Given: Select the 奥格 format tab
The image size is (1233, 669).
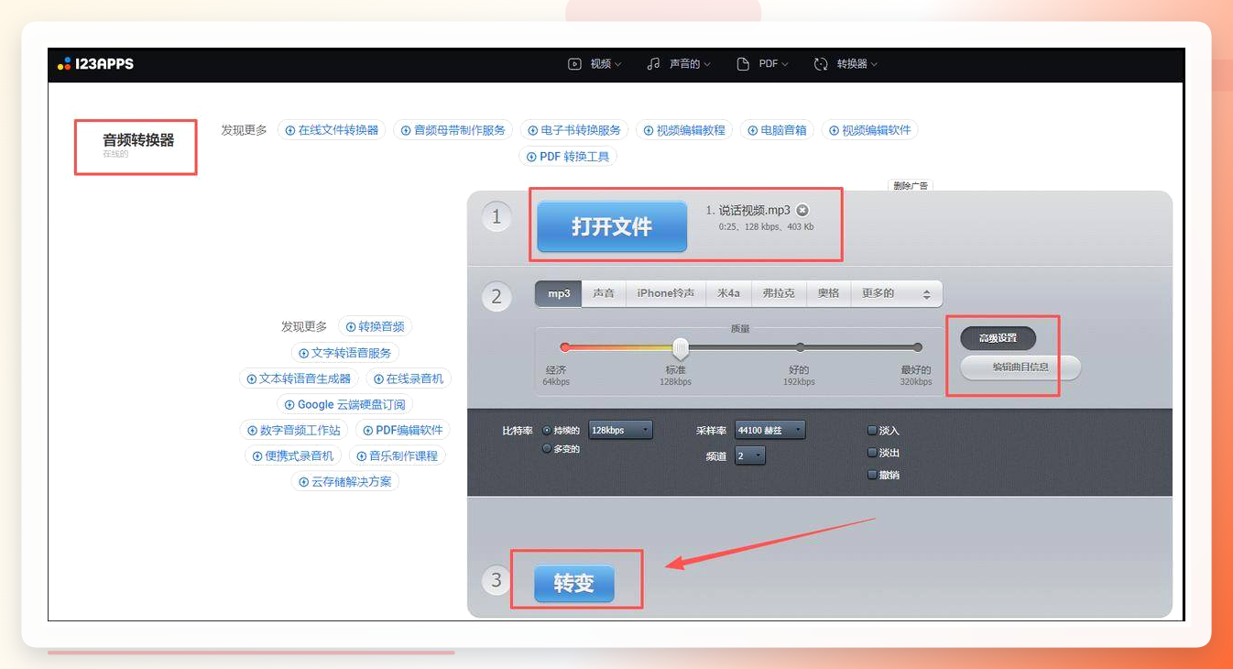Looking at the screenshot, I should pos(829,293).
